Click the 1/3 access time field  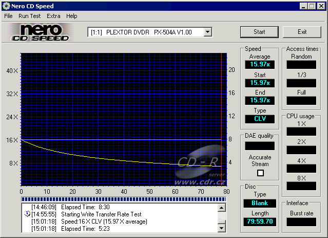tap(301, 83)
